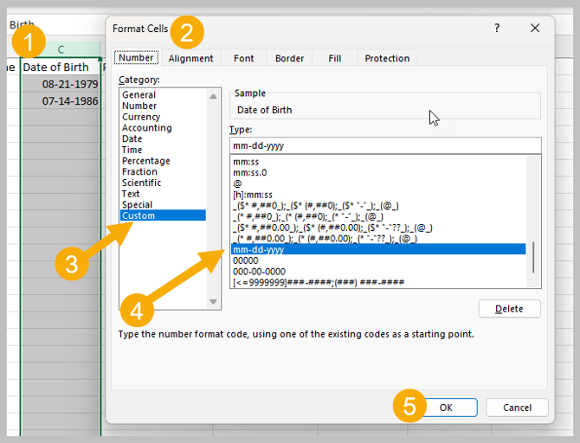The image size is (580, 443).
Task: Click the type list scrollbar thumb
Action: tap(533, 257)
